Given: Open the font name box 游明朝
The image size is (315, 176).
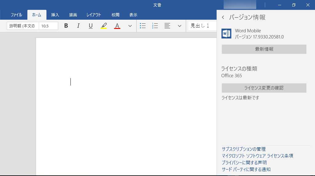Looking at the screenshot, I should coord(23,26).
